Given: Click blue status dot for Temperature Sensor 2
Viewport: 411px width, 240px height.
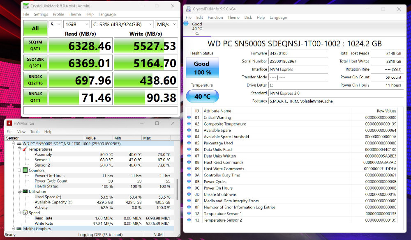Looking at the screenshot, I should point(189,220).
